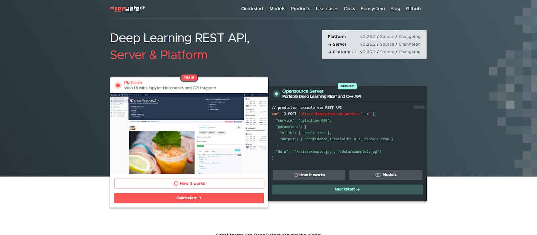The image size is (537, 235).
Task: Click the arrow icon beside Server
Action: pos(330,45)
